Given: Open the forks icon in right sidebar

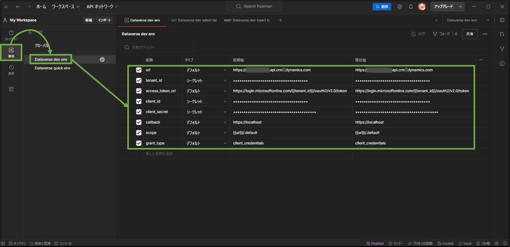Looking at the screenshot, I should coord(502,49).
